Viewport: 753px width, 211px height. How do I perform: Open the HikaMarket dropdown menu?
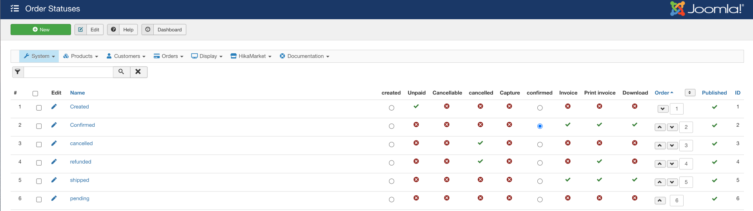tap(251, 56)
